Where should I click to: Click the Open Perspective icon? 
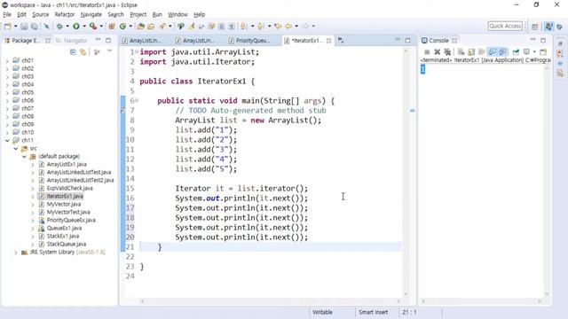point(534,27)
